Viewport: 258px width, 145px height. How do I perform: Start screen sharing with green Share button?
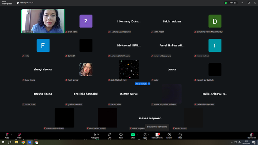tap(133, 136)
